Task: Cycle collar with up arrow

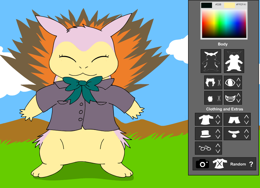Action: point(246,131)
